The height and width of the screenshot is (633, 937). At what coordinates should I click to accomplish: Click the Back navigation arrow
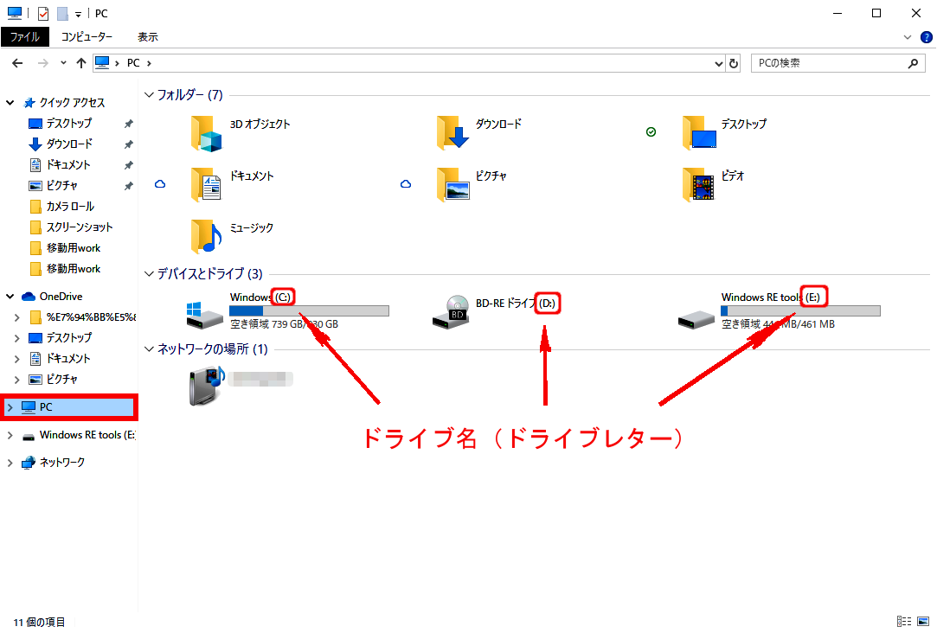[x=17, y=63]
